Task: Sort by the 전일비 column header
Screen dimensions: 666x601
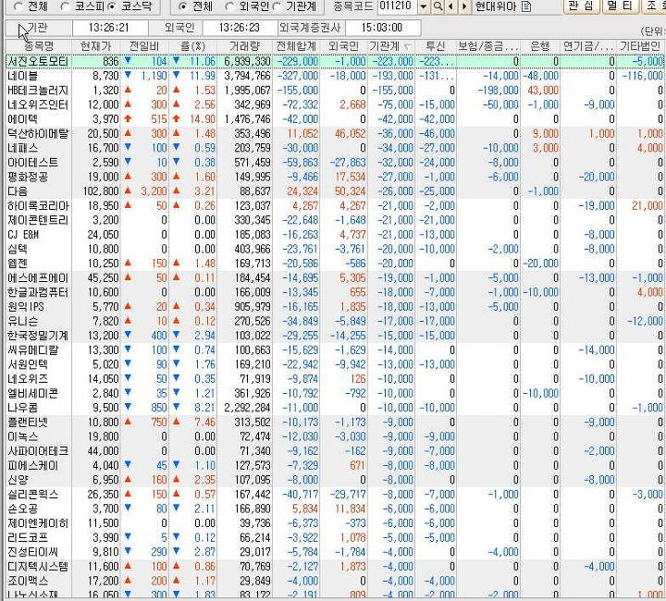Action: [145, 46]
